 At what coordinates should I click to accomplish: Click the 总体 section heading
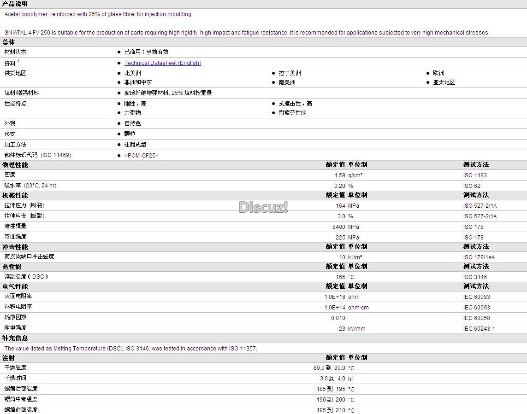click(x=8, y=42)
